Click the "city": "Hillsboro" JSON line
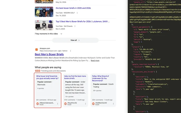The image size is (181, 113). click(143, 52)
